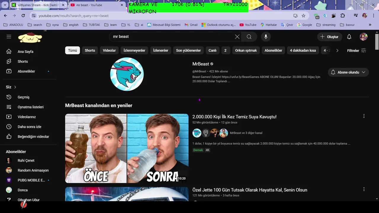Screen dimensions: 379x213
Task: Expand the Abone olundu subscription dropdown
Action: (x=348, y=72)
